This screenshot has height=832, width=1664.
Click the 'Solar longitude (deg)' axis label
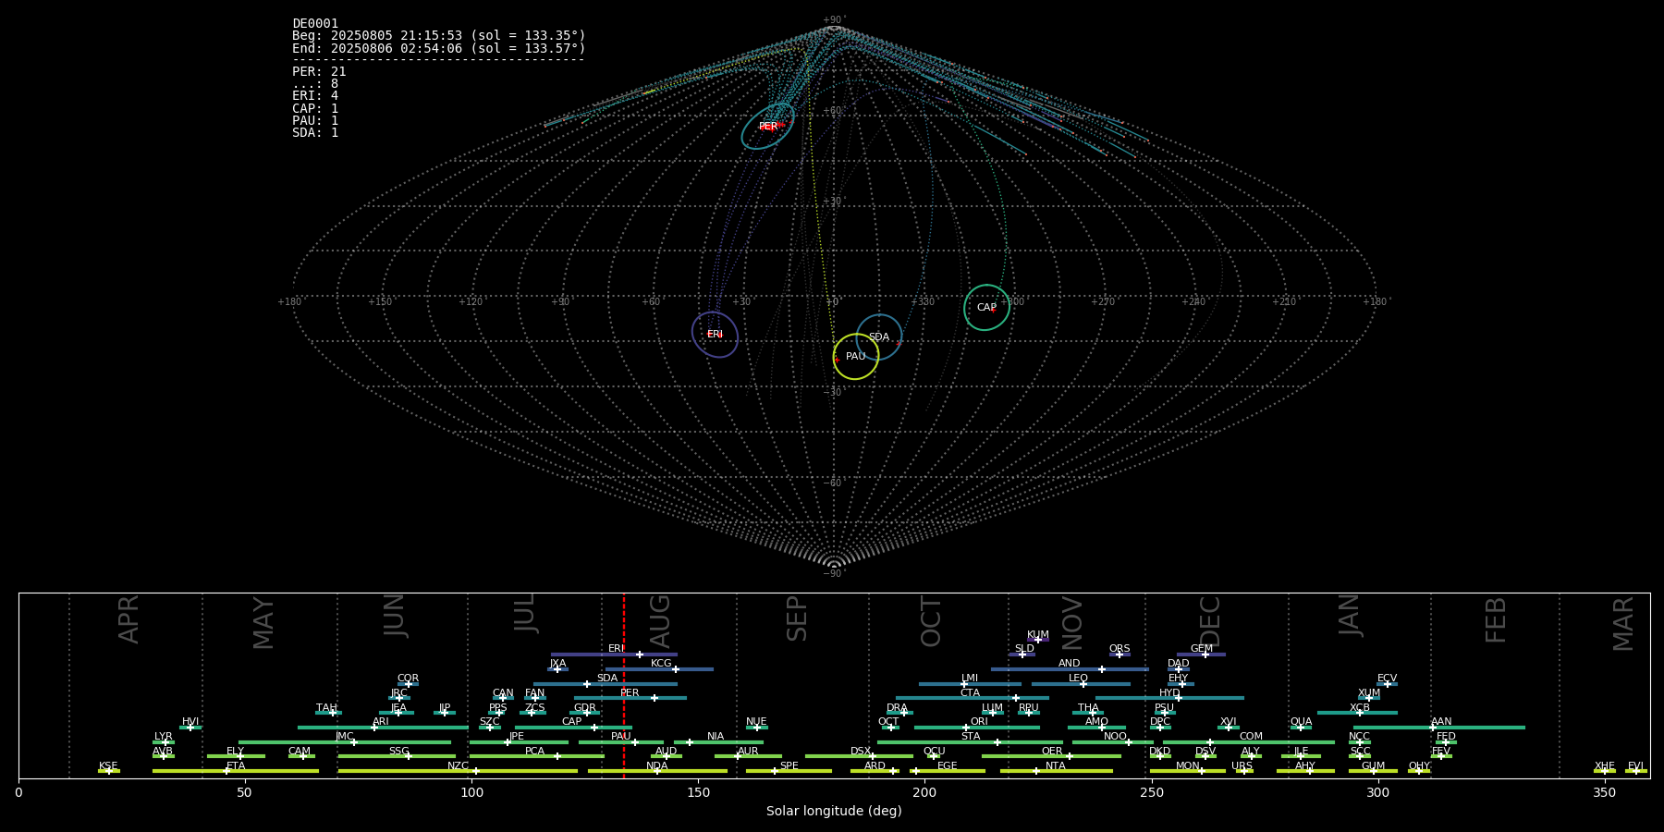click(x=834, y=811)
